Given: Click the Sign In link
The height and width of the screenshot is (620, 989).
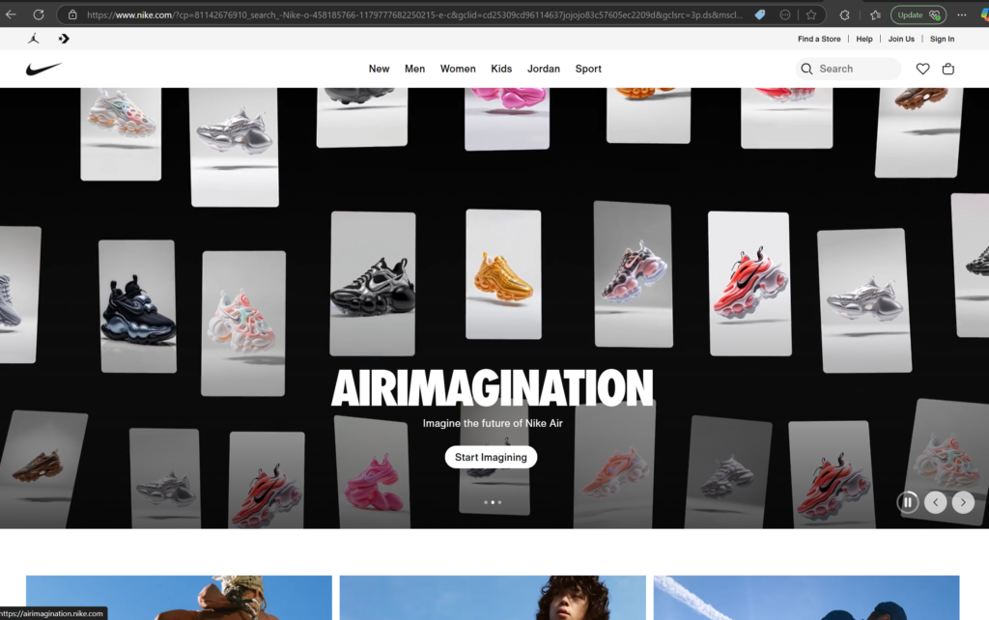Looking at the screenshot, I should (942, 39).
